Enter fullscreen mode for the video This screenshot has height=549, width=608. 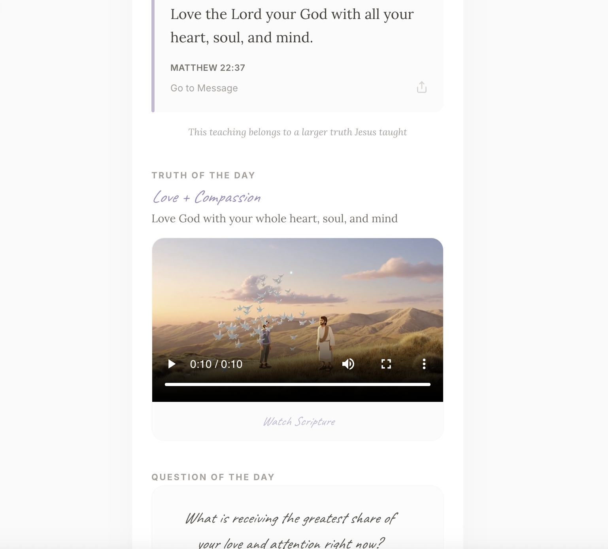(x=386, y=364)
